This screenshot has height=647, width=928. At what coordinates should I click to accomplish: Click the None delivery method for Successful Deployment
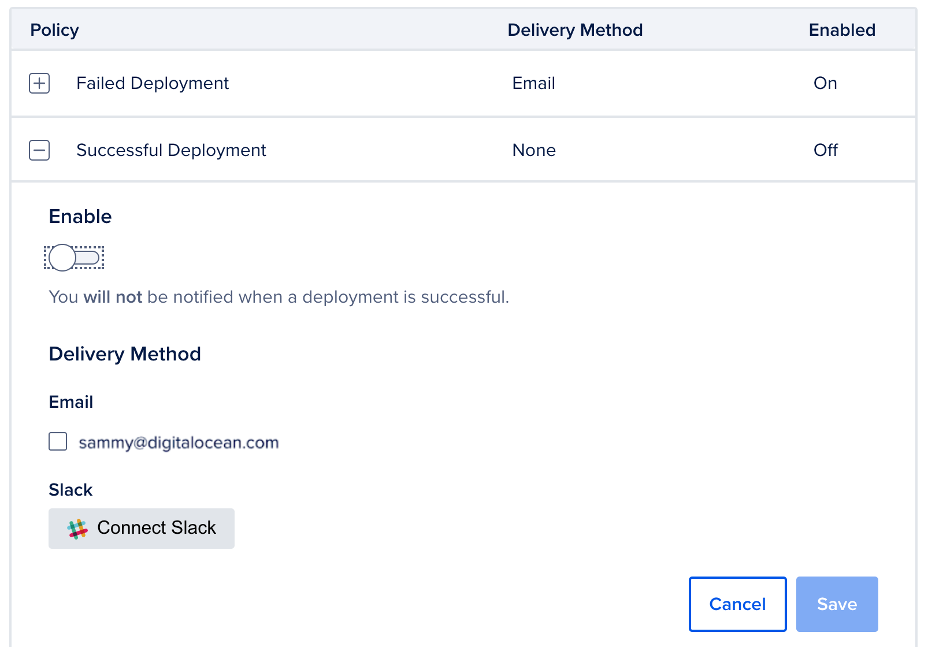(x=534, y=150)
